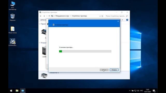This screenshot has height=93, width=166.
Task: Click the greyed Далее button
Action: click(x=104, y=70)
